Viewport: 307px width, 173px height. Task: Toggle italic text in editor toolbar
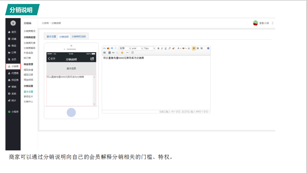162,48
